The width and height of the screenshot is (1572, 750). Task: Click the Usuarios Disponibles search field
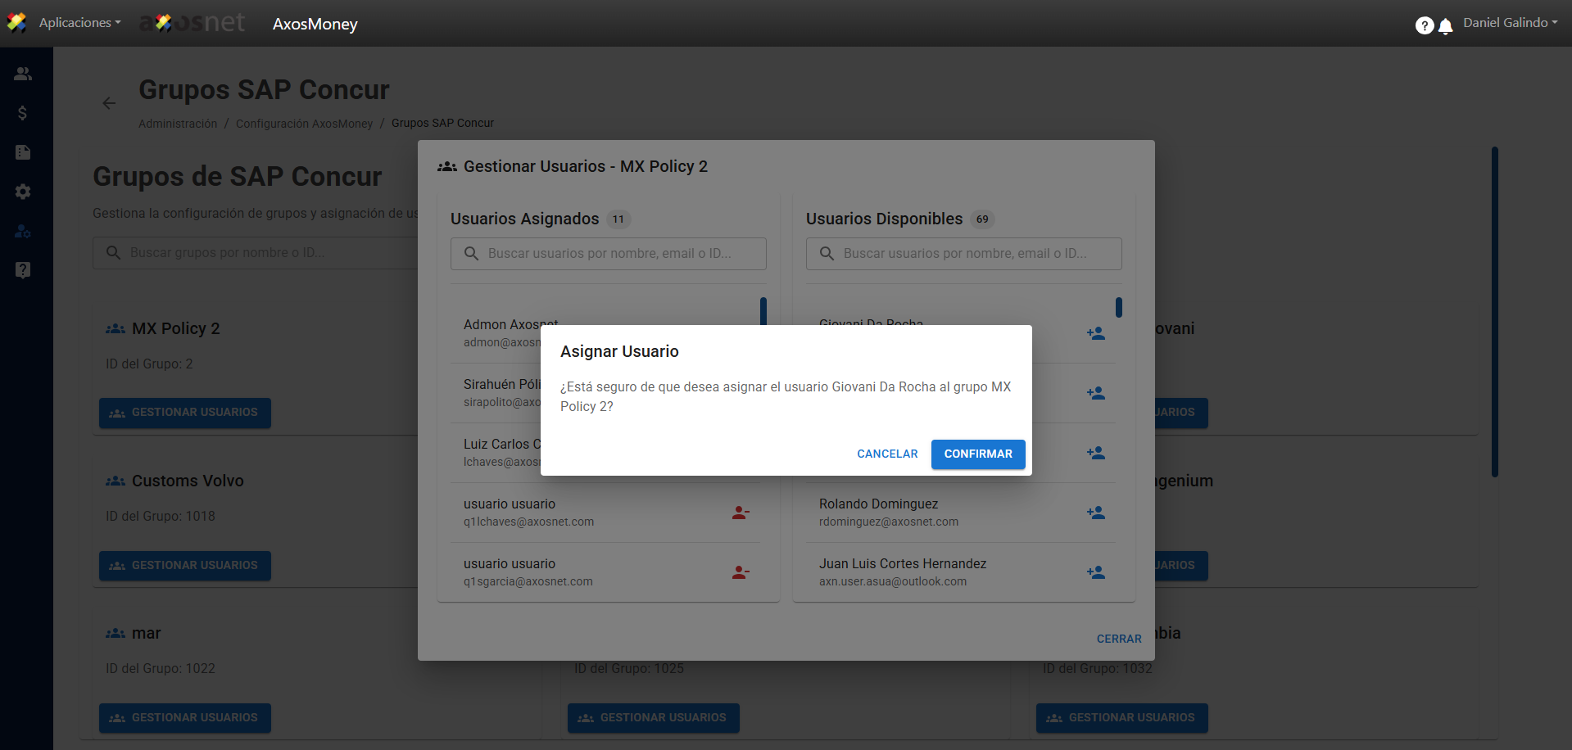pos(964,254)
